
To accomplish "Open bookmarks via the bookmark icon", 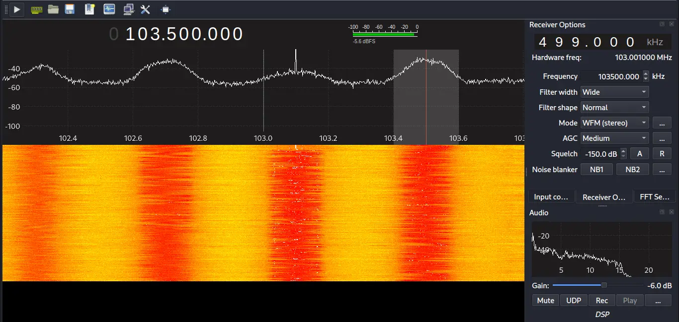I will (89, 9).
